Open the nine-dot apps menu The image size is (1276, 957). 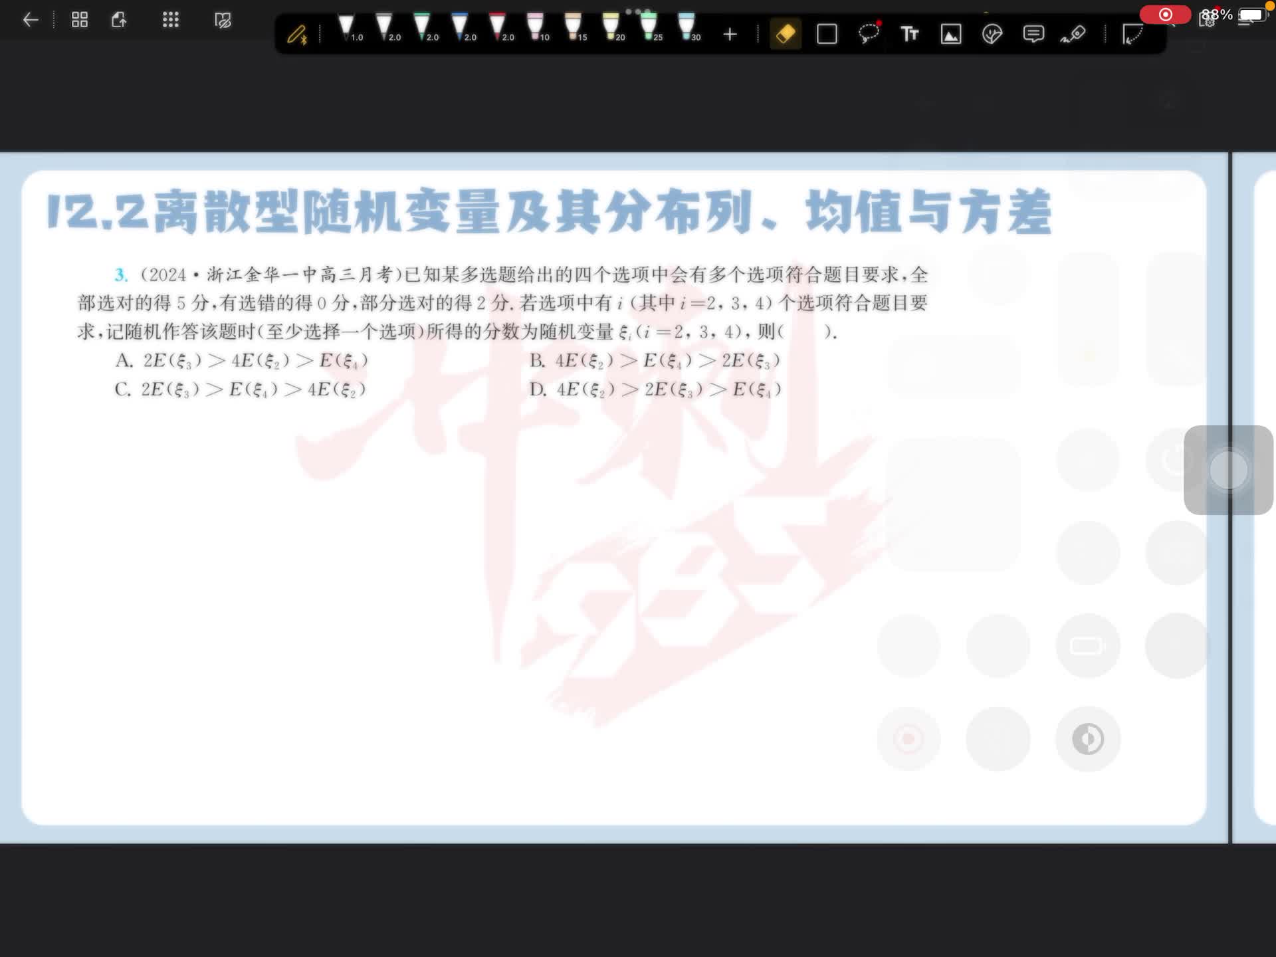point(171,20)
